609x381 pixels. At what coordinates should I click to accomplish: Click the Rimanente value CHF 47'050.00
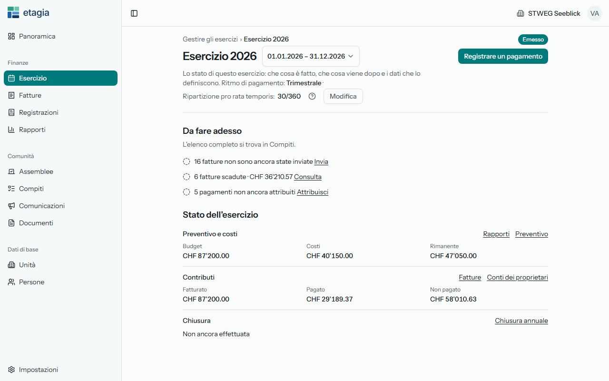(453, 256)
